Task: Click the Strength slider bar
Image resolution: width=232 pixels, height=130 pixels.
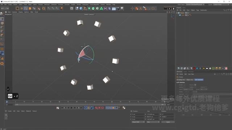Action: (x=212, y=94)
